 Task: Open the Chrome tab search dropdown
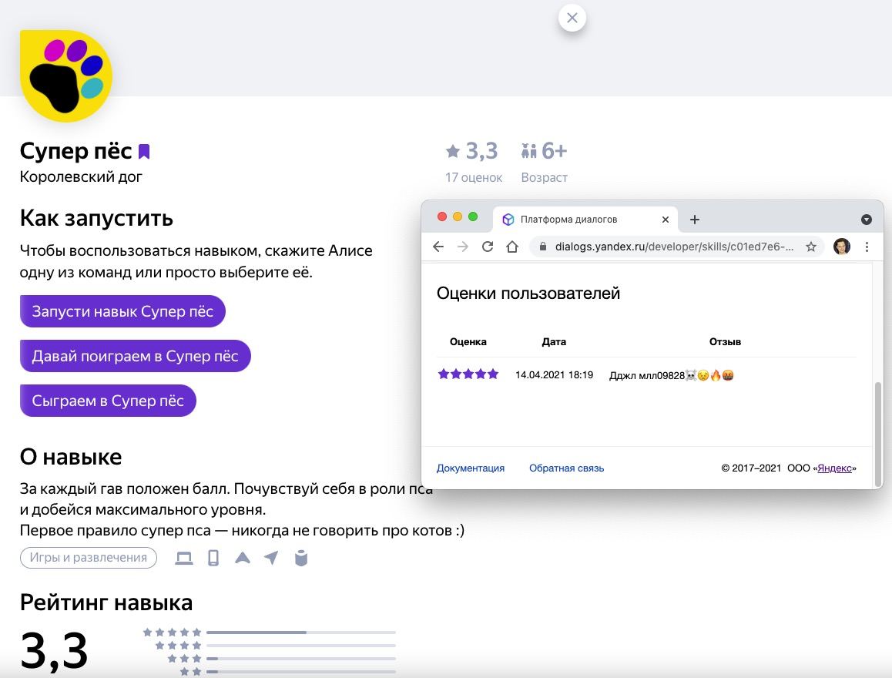click(x=867, y=220)
